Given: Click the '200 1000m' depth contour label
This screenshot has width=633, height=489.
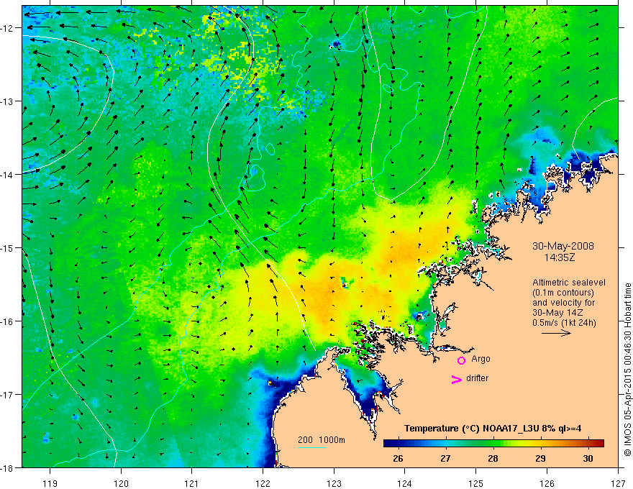Looking at the screenshot, I should pos(322,440).
